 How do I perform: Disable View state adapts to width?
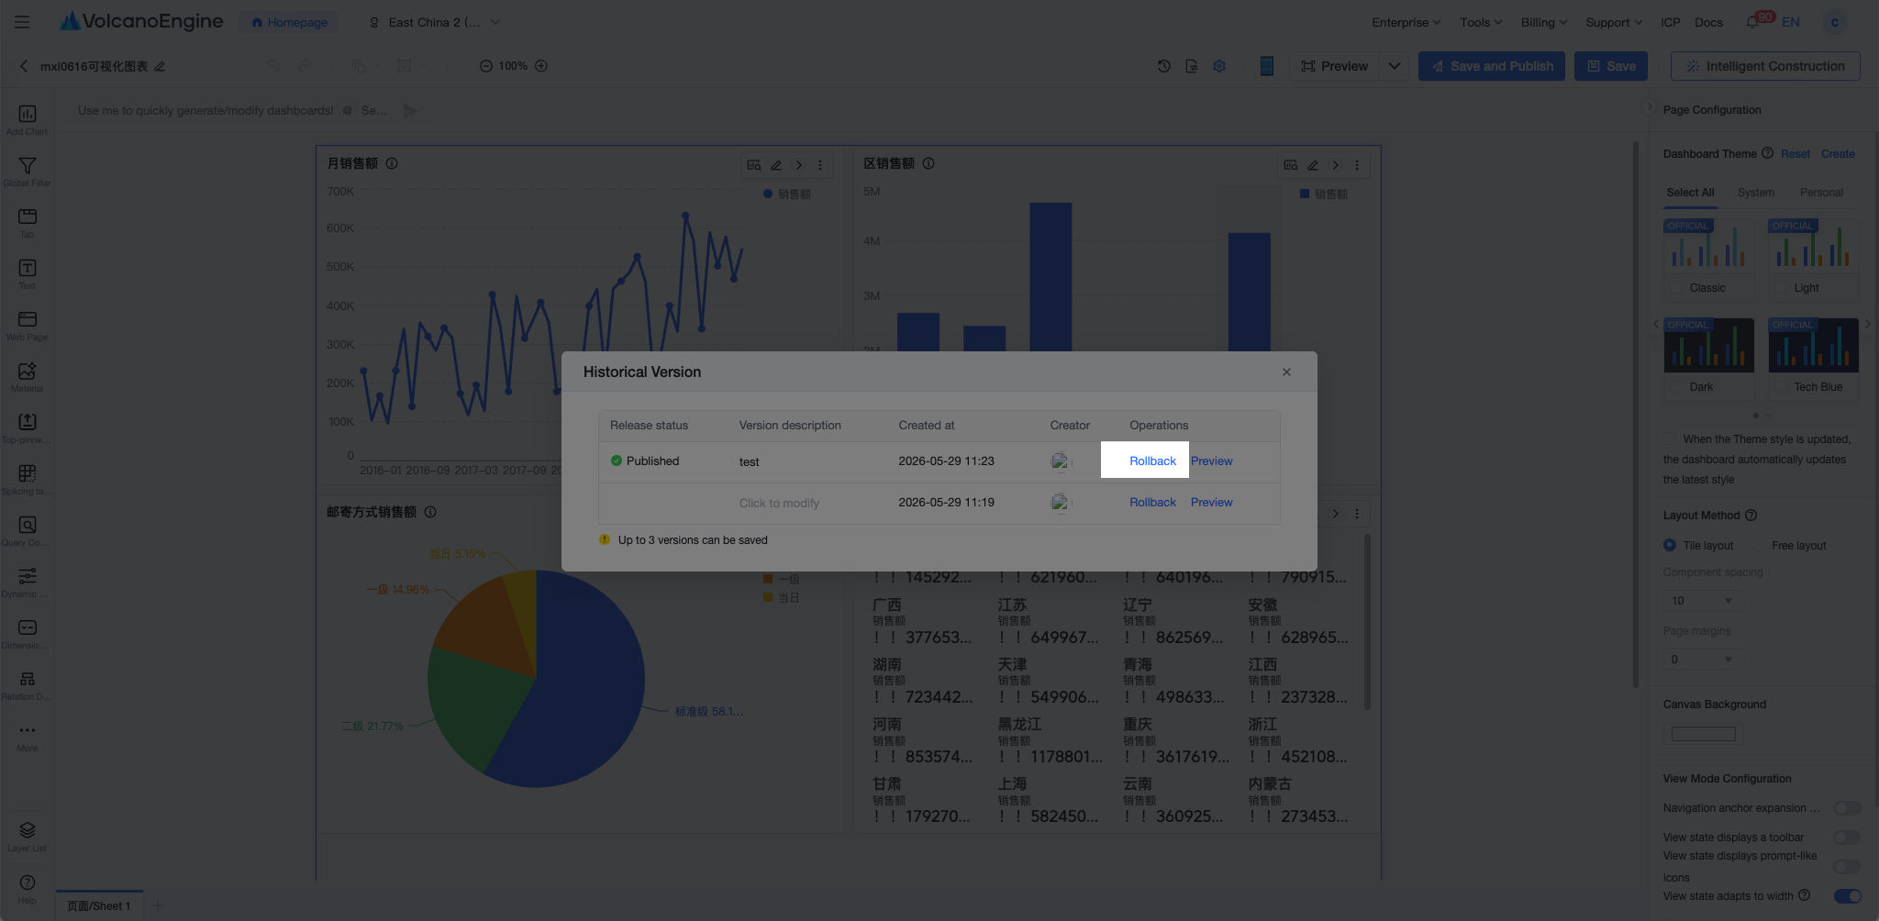coord(1847,896)
